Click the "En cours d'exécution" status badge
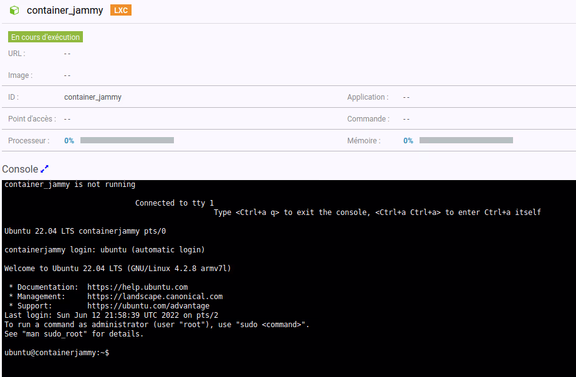This screenshot has width=576, height=377. [46, 37]
